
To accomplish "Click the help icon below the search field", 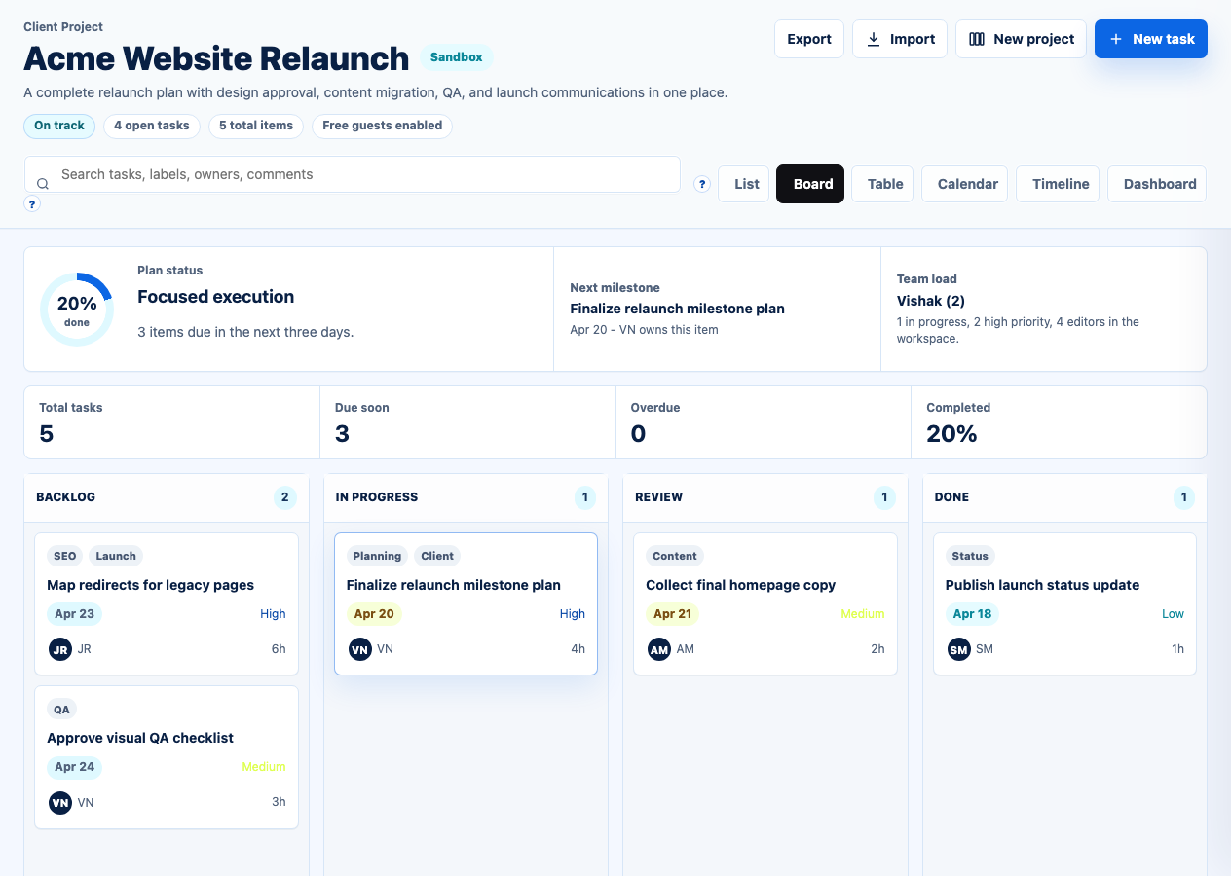I will coord(32,204).
